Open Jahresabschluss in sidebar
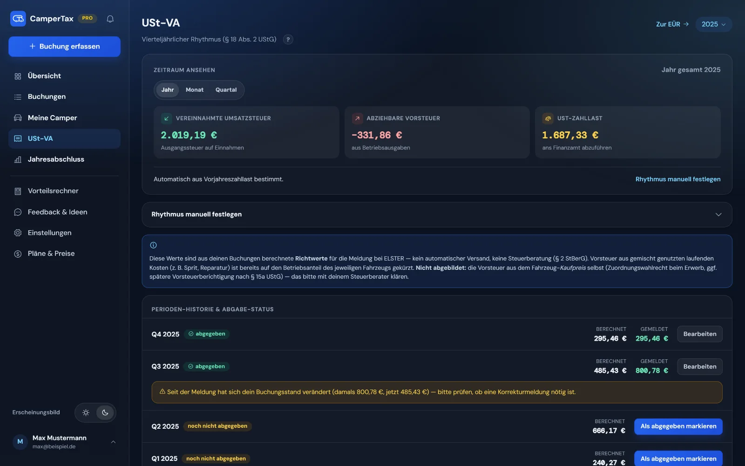745x466 pixels. point(64,159)
